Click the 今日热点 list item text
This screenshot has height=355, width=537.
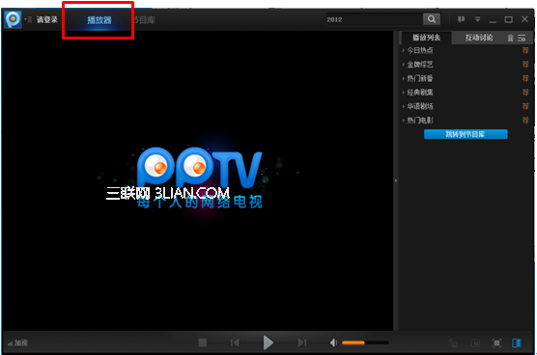click(x=420, y=50)
